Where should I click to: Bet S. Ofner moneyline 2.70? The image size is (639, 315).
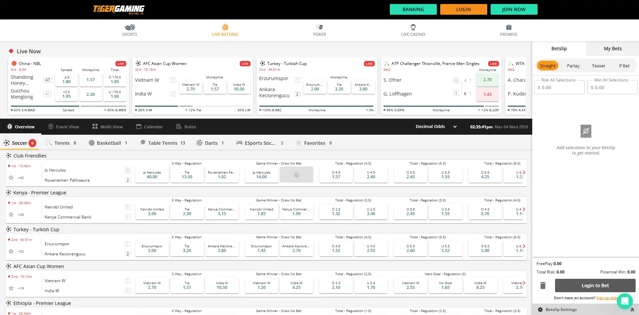(x=487, y=80)
